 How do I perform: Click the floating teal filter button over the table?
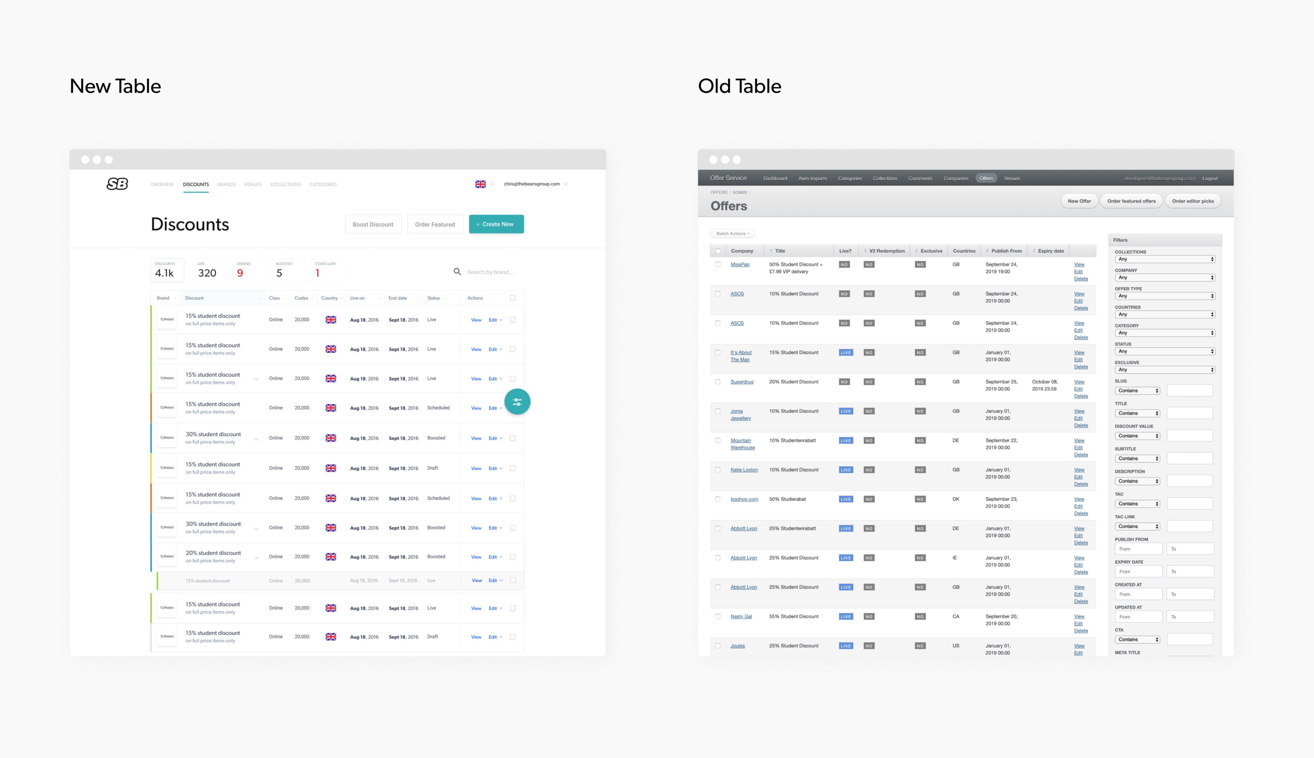tap(518, 401)
